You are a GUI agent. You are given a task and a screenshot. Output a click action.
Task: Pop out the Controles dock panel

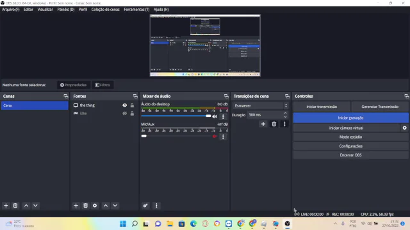point(407,96)
